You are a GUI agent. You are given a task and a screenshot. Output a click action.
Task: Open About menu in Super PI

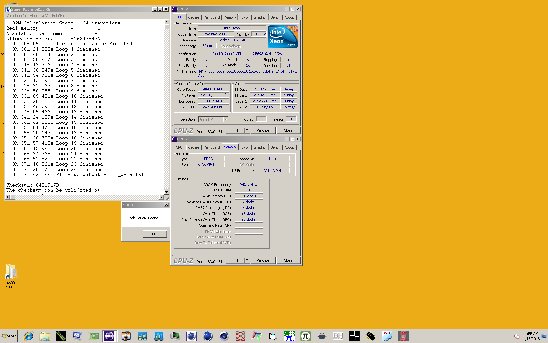click(39, 16)
